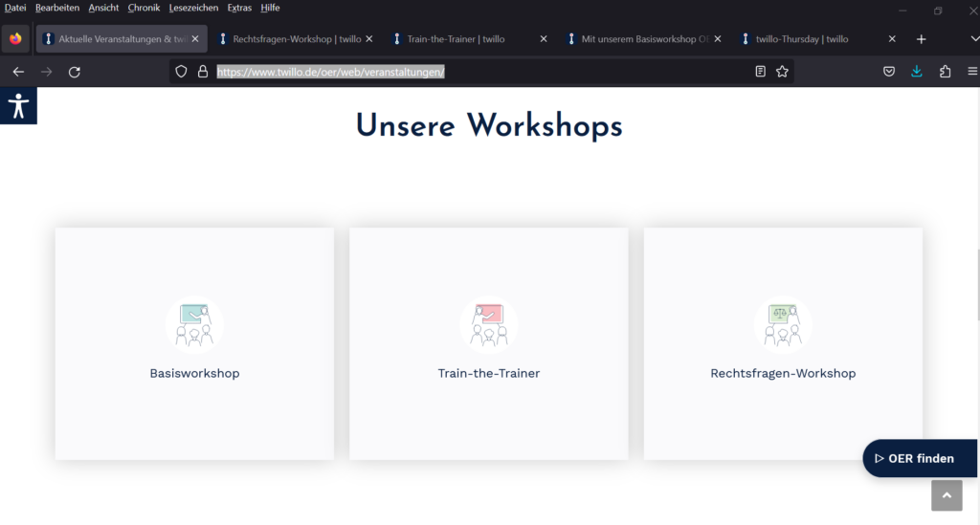The width and height of the screenshot is (980, 525).
Task: Toggle reader view icon
Action: pyautogui.click(x=760, y=72)
